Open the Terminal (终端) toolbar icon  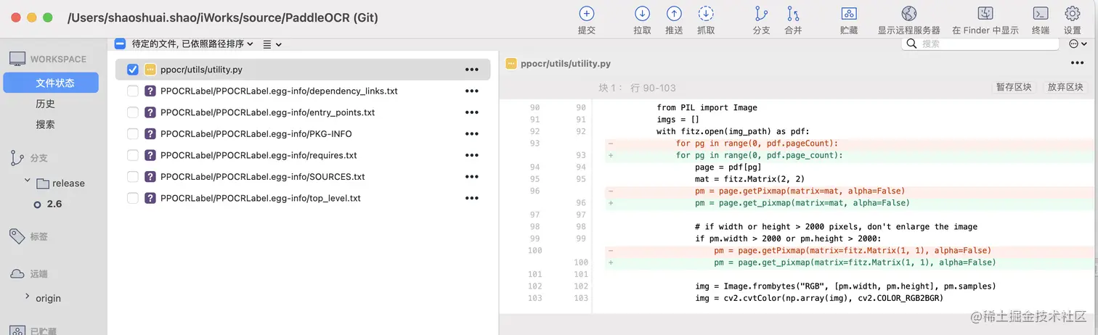[1041, 14]
